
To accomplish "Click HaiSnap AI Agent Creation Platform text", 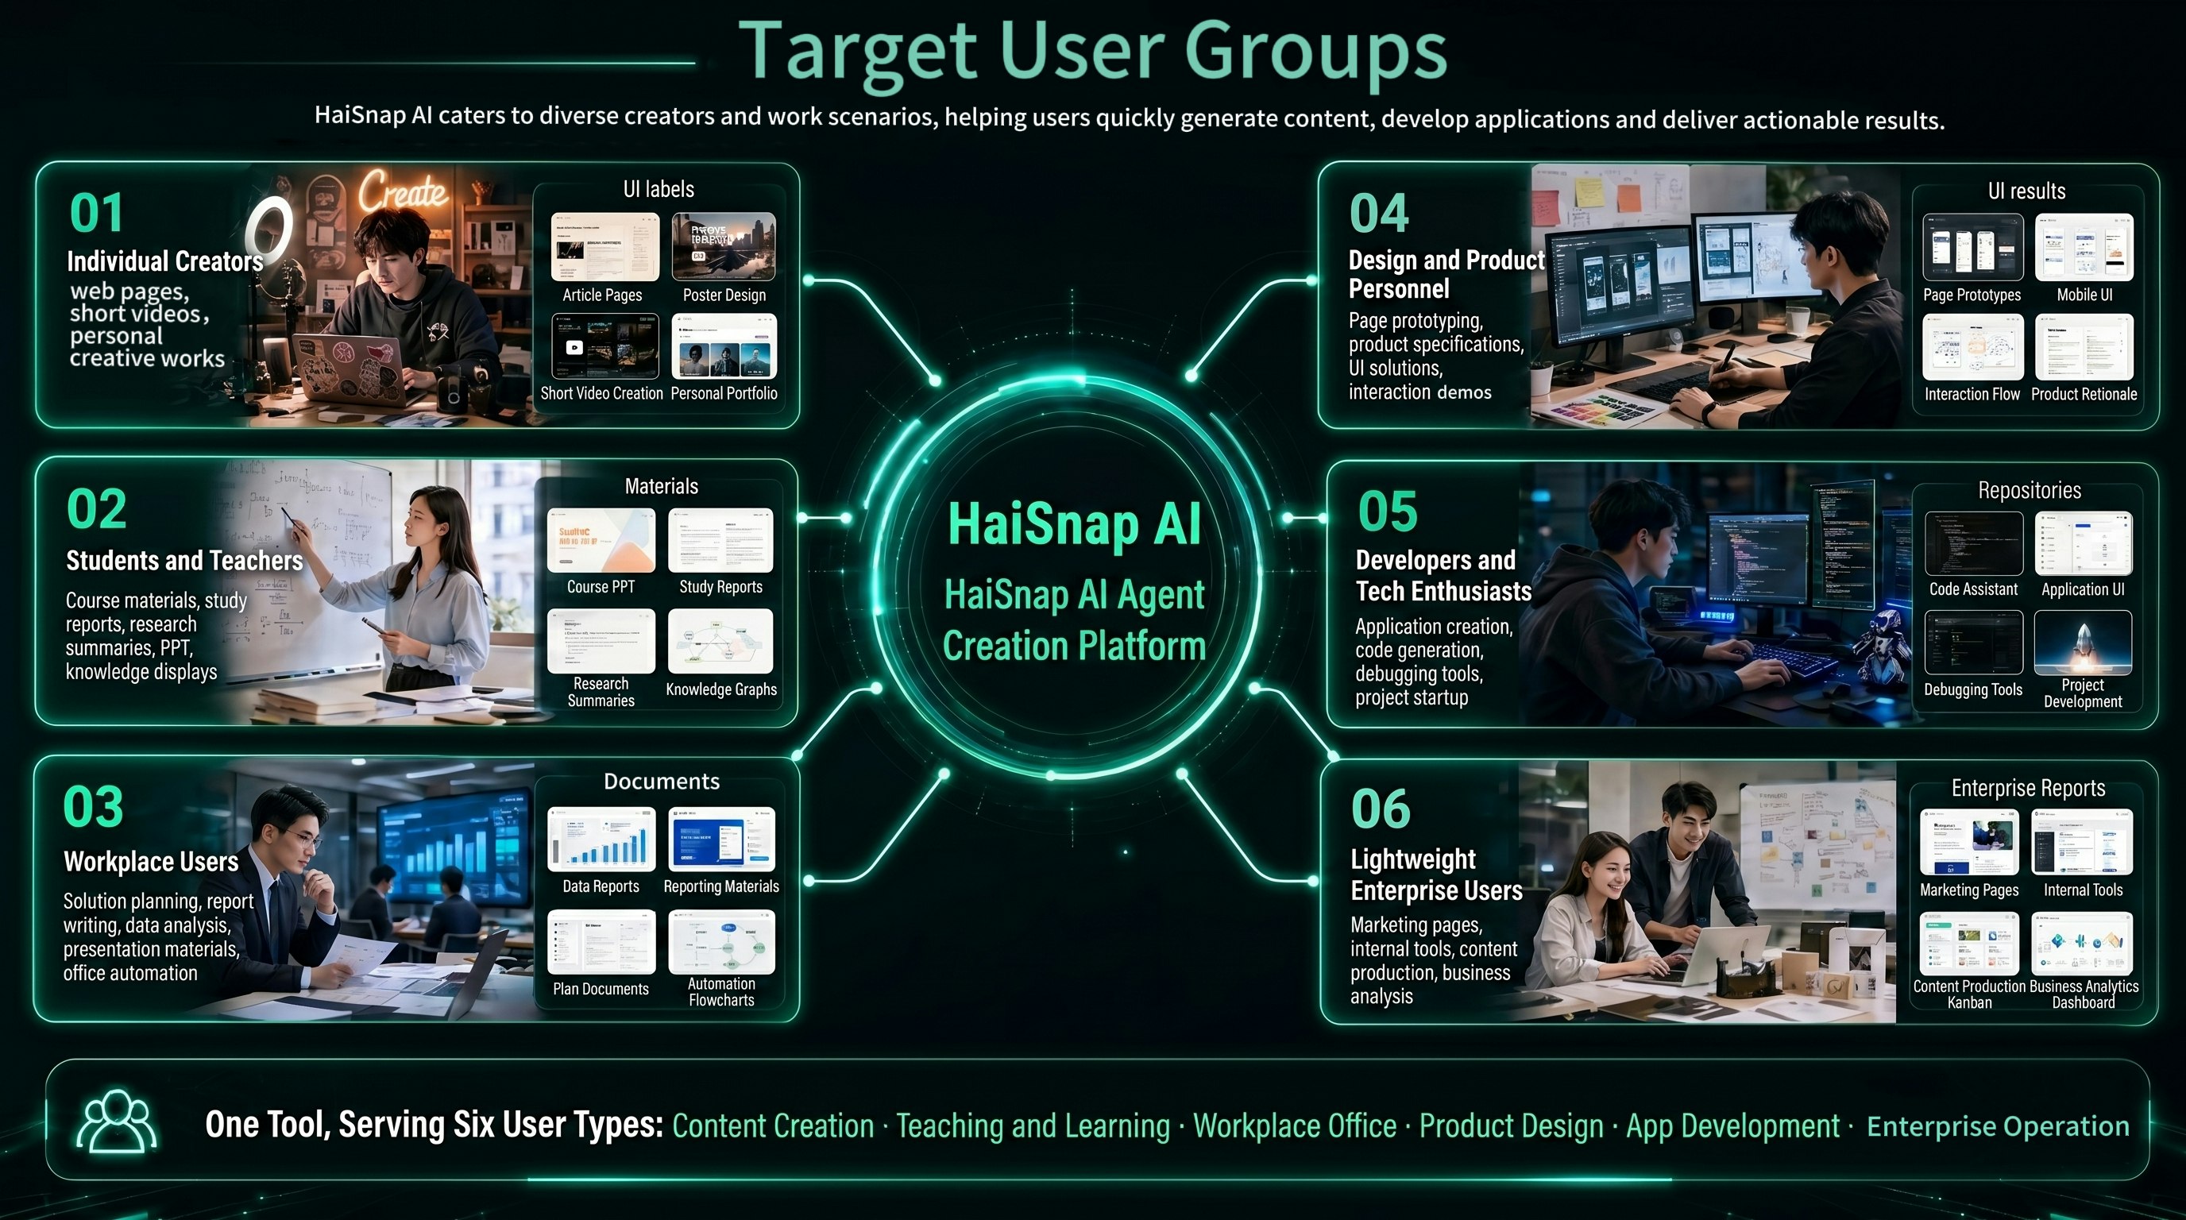I will click(x=1074, y=620).
